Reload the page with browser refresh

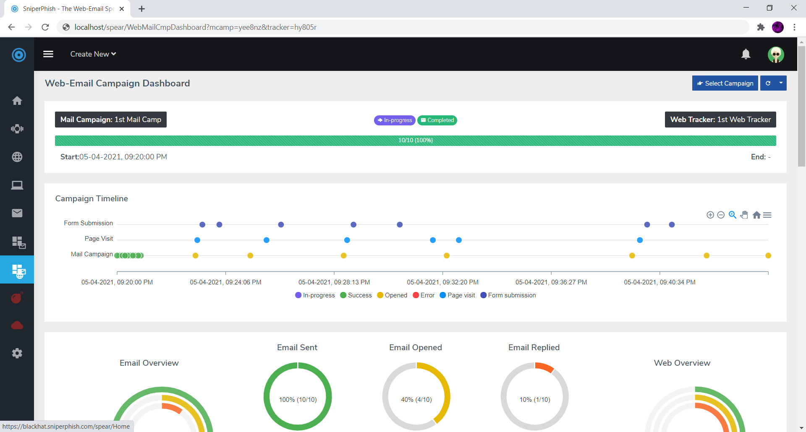(x=45, y=27)
